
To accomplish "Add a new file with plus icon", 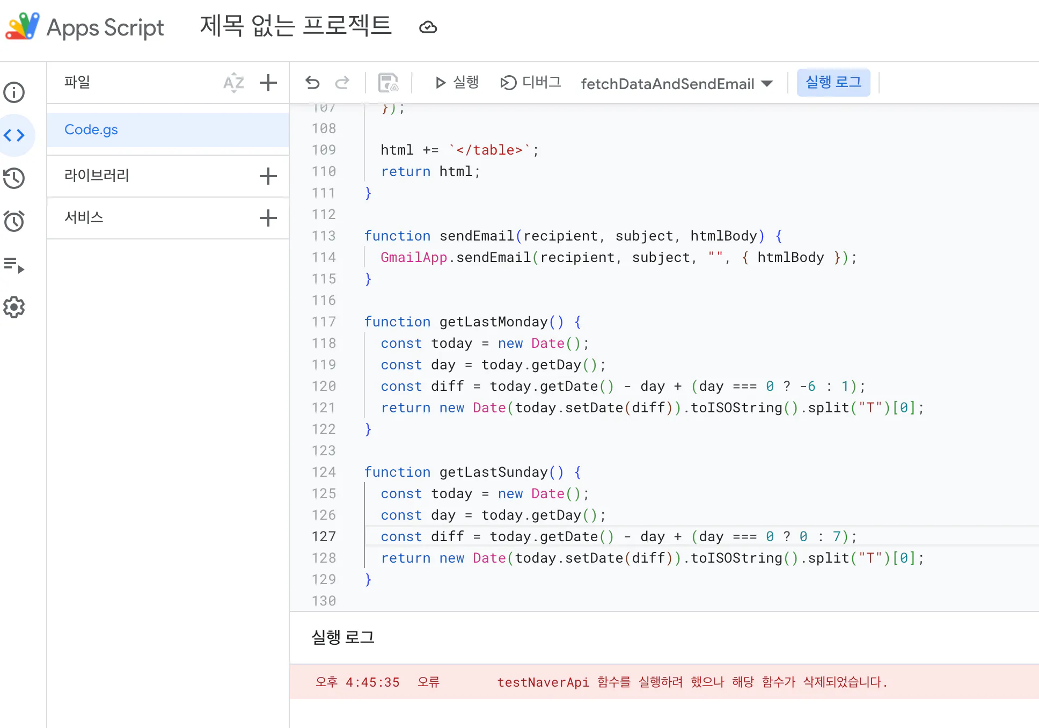I will click(268, 83).
